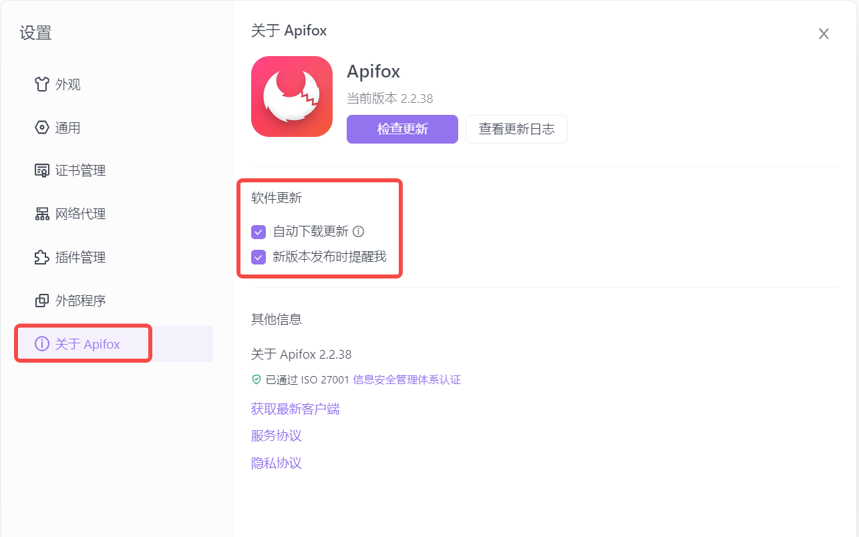Click the certificate icon beside 证书管理
Viewport: 859px width, 537px height.
[42, 171]
